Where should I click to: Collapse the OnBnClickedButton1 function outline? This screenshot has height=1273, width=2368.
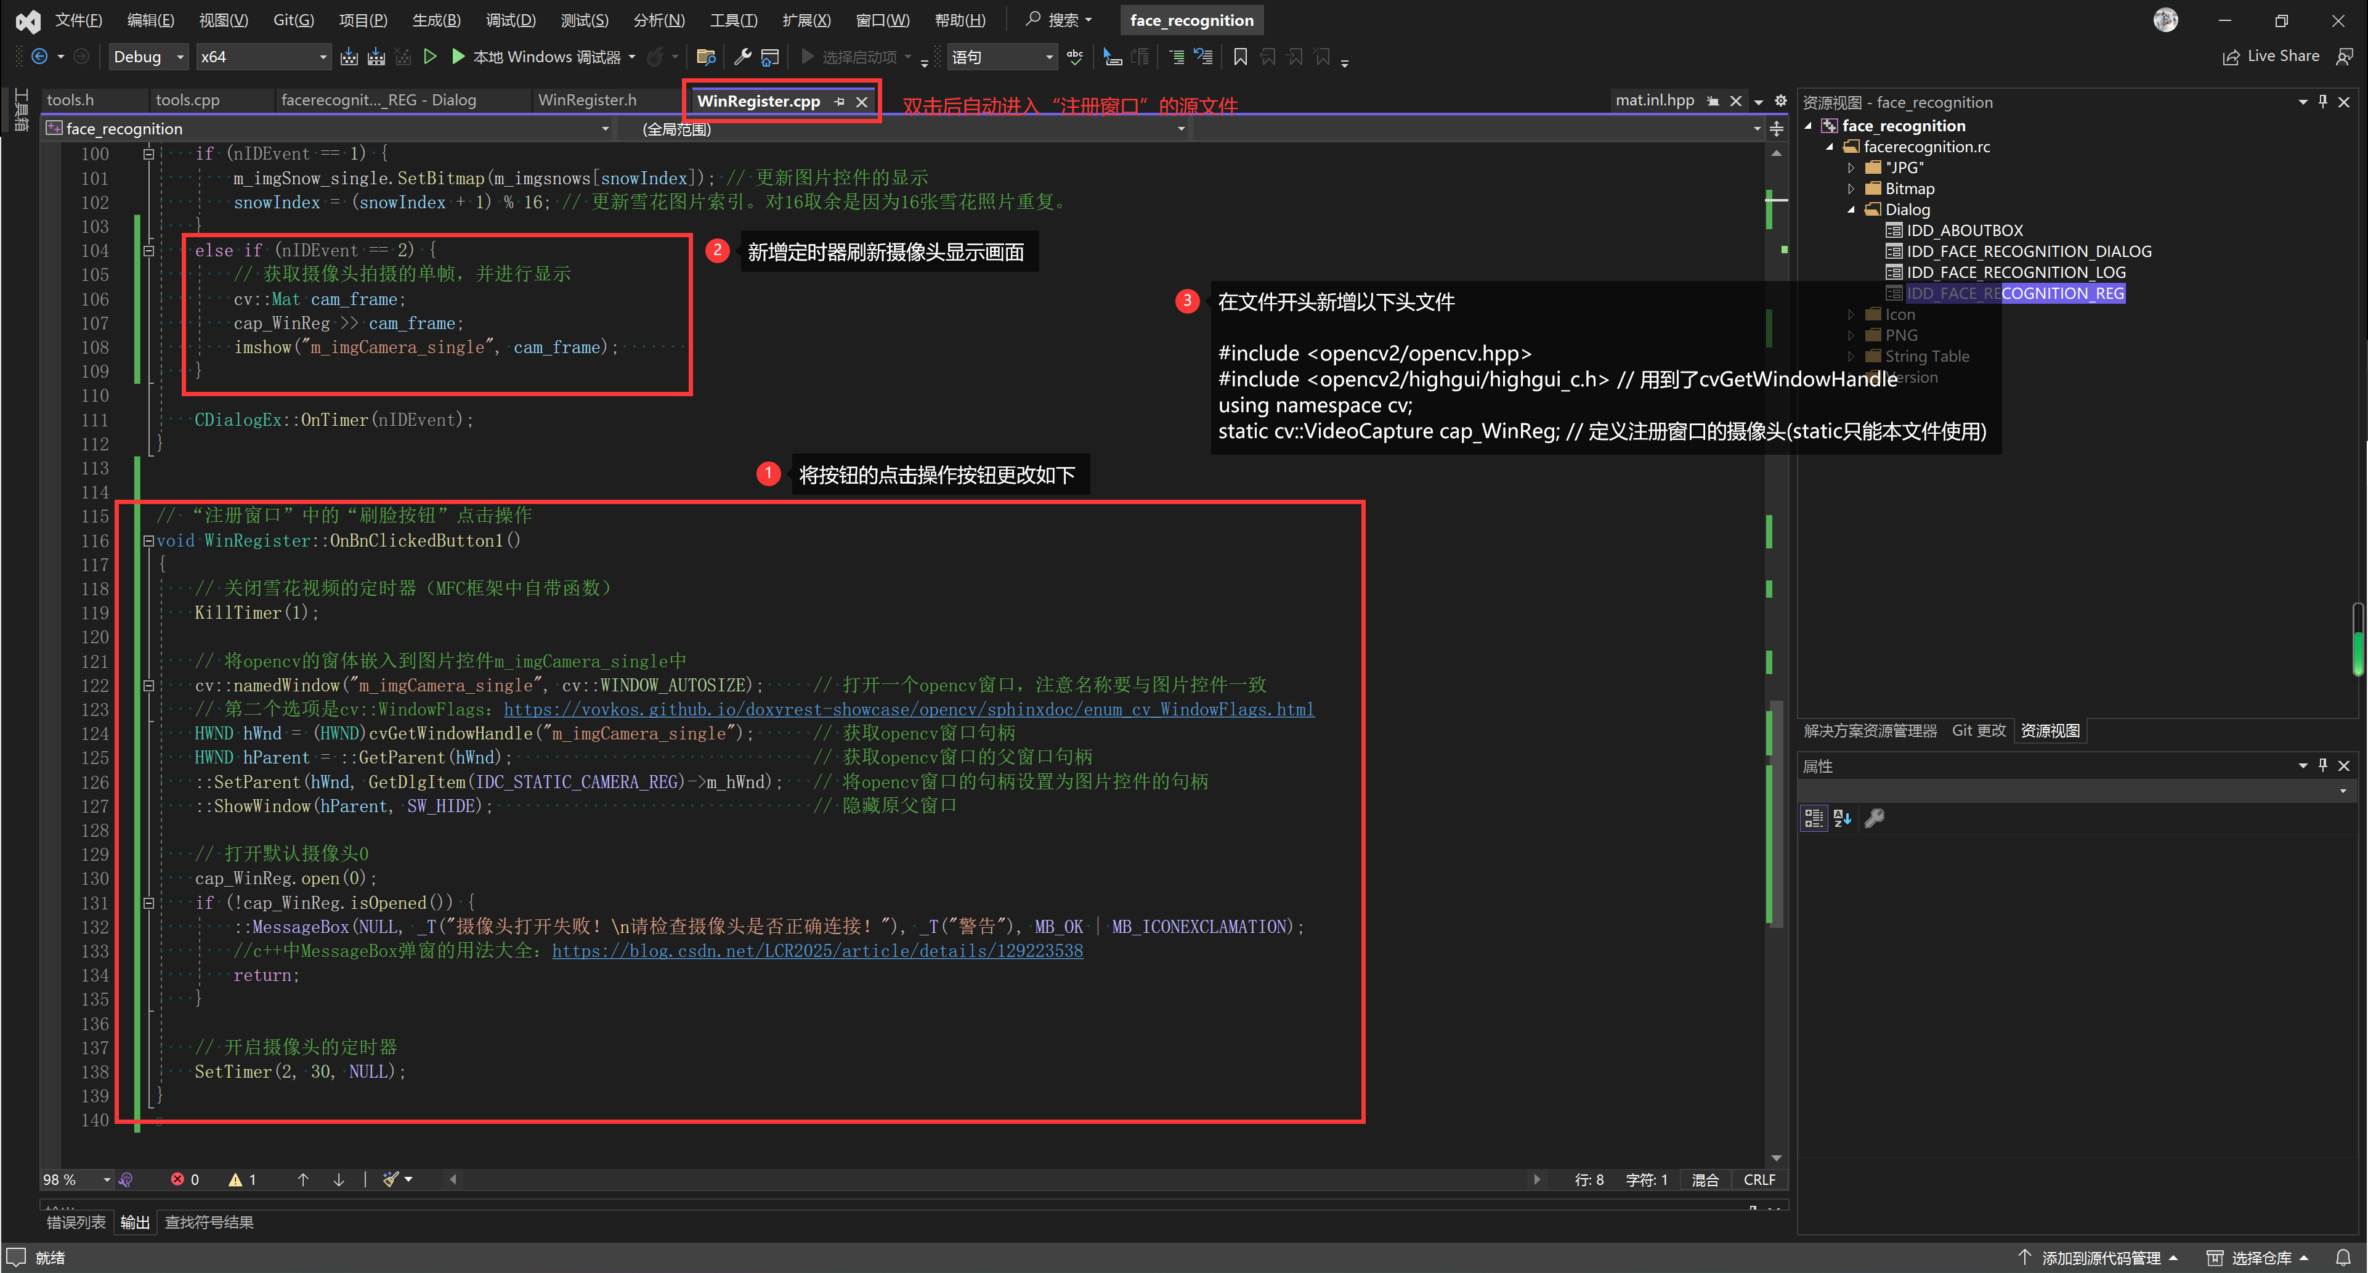148,541
